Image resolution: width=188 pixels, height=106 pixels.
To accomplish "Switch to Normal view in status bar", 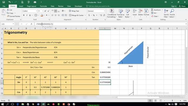I will click(150, 101).
